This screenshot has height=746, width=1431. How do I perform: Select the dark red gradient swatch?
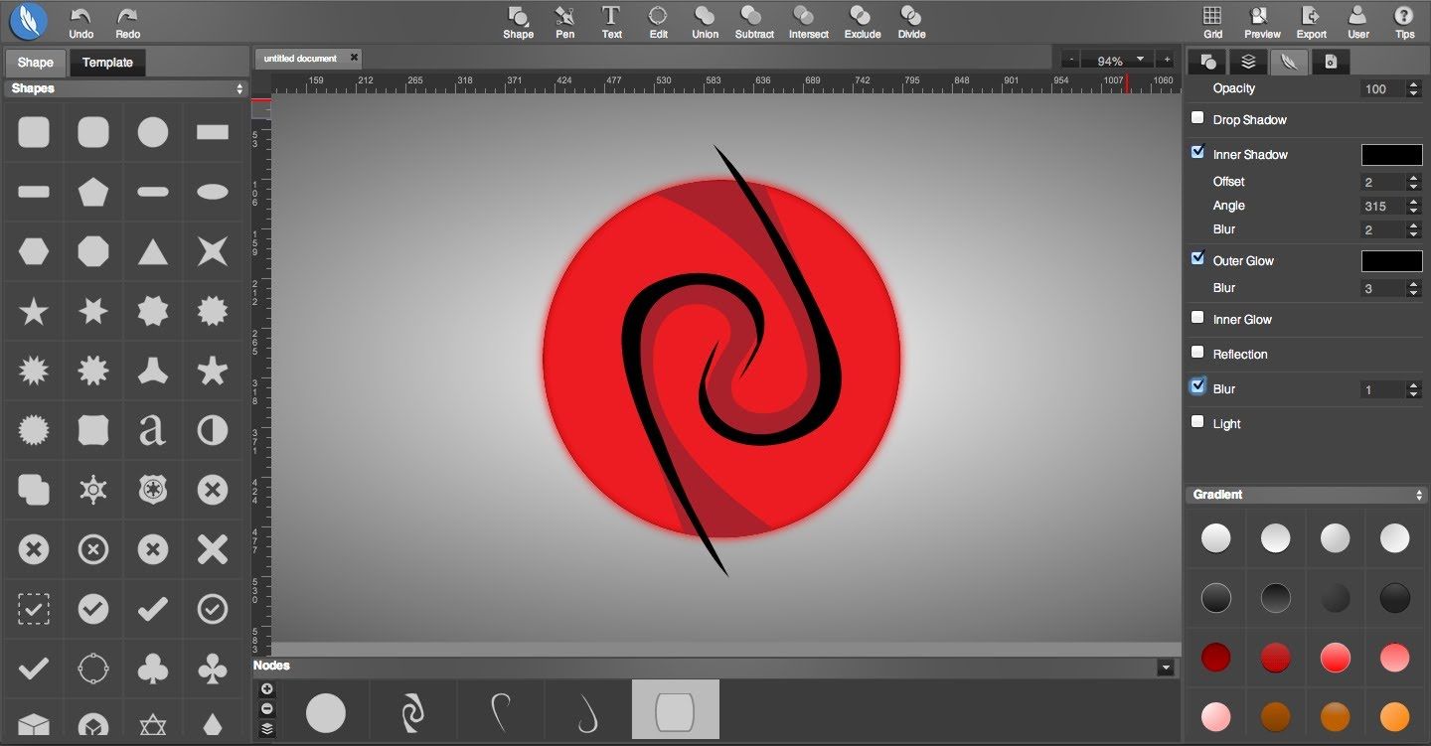tap(1215, 657)
